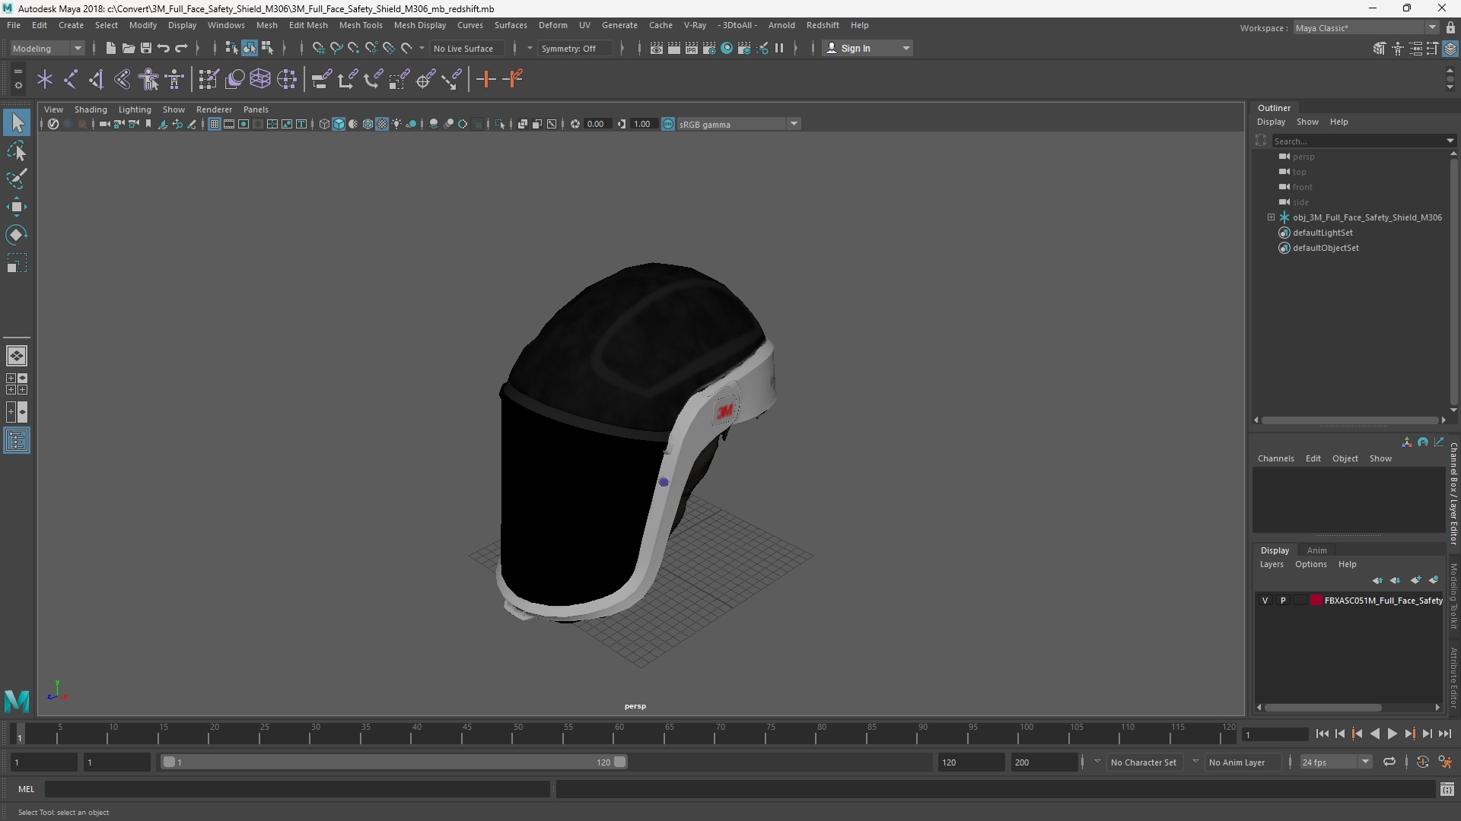The image size is (1461, 821).
Task: Open the Maya home icon
Action: pyautogui.click(x=17, y=700)
